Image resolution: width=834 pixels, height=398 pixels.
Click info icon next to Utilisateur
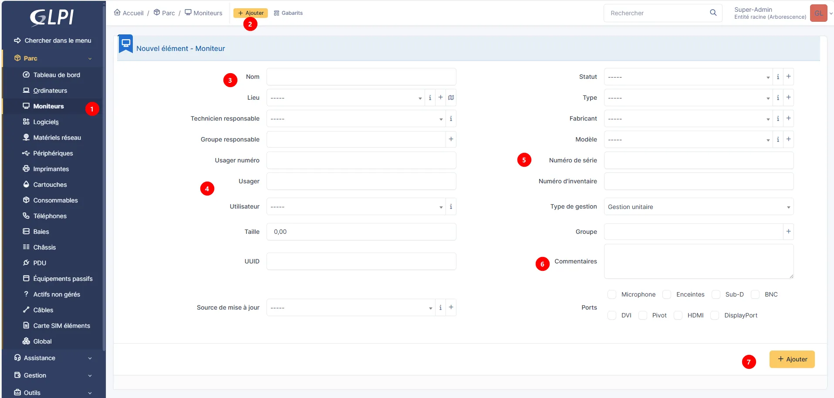click(451, 206)
